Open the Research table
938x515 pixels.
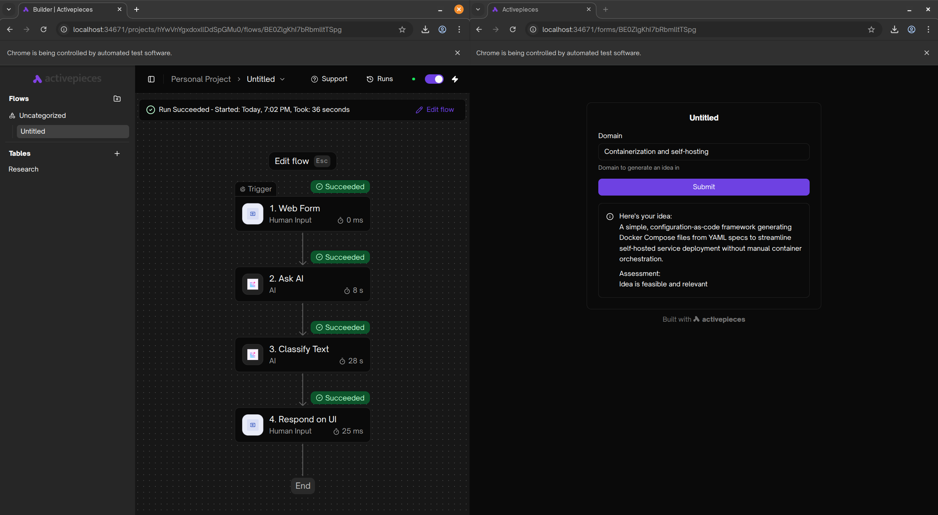[23, 169]
